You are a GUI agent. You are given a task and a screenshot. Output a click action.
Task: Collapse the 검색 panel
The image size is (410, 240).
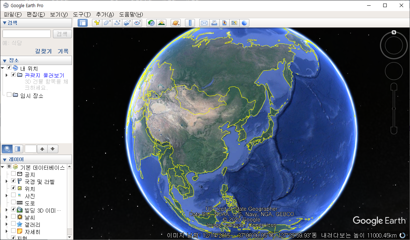click(4, 23)
